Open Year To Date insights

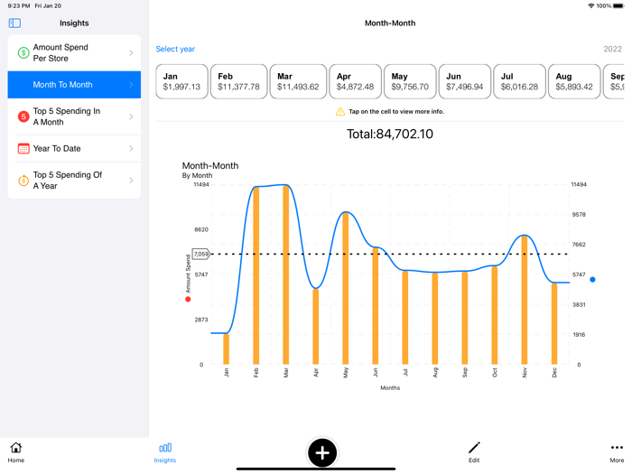74,149
